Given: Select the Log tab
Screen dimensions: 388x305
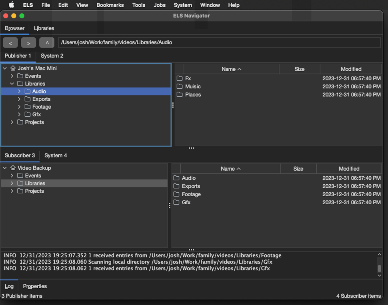Looking at the screenshot, I should coord(9,286).
